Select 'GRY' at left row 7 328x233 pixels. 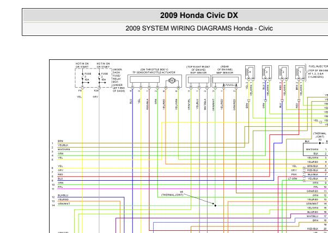point(60,170)
